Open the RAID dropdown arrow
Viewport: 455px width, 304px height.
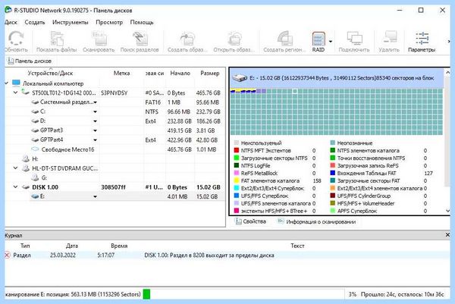click(331, 42)
